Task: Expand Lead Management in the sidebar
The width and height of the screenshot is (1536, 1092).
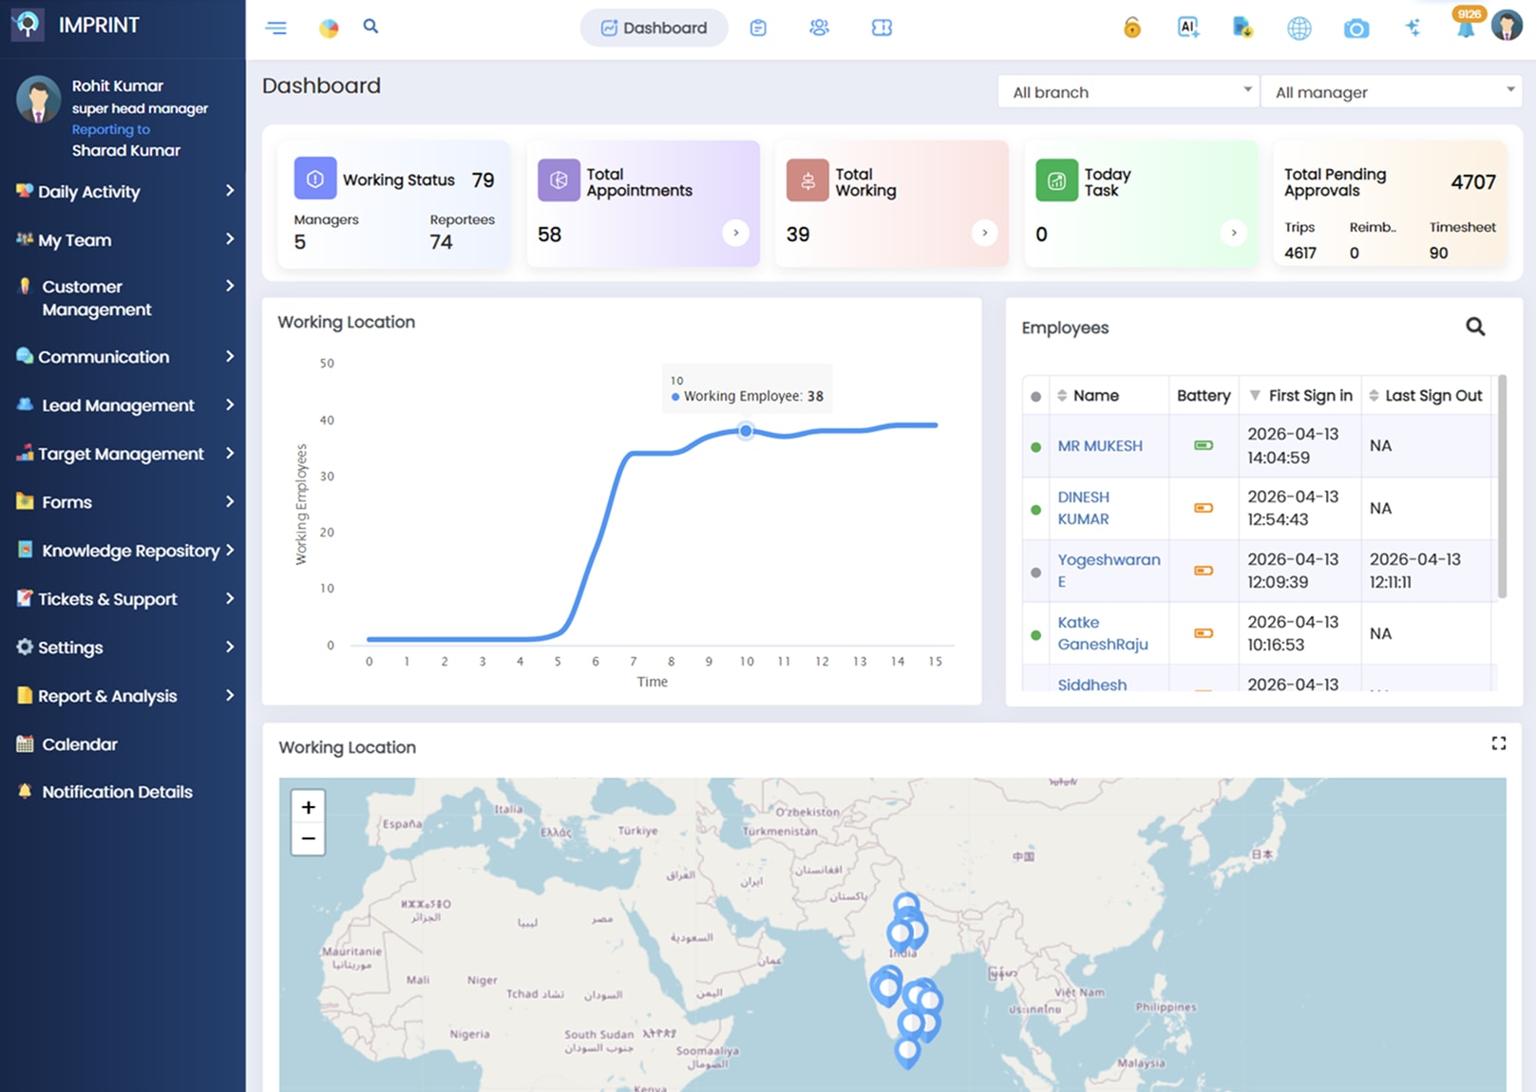Action: pyautogui.click(x=123, y=405)
